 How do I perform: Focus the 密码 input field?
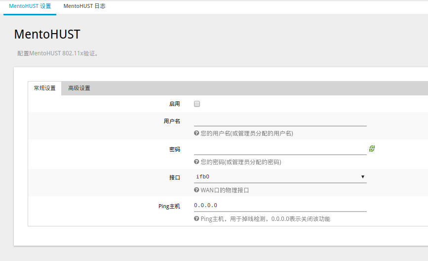coord(280,149)
